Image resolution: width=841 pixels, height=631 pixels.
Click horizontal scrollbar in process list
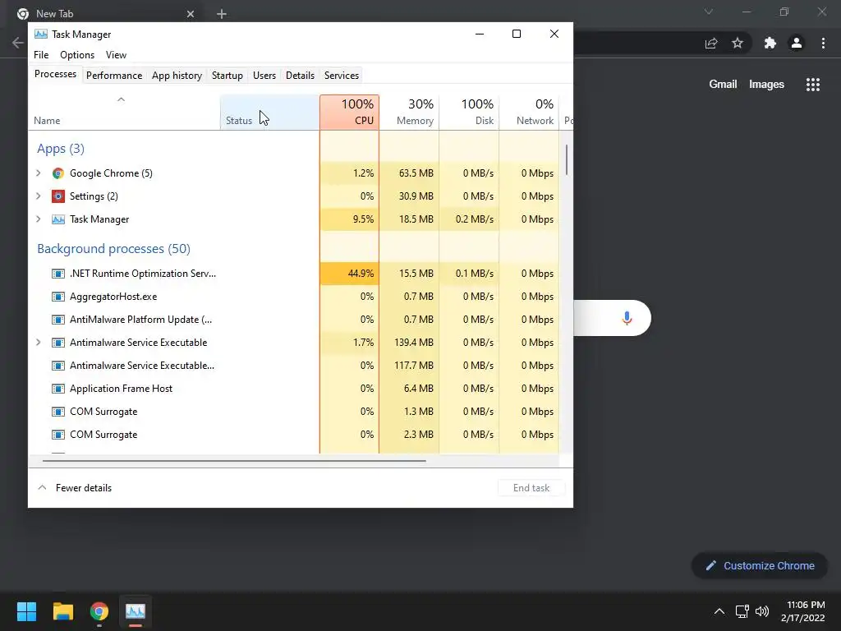(x=234, y=461)
